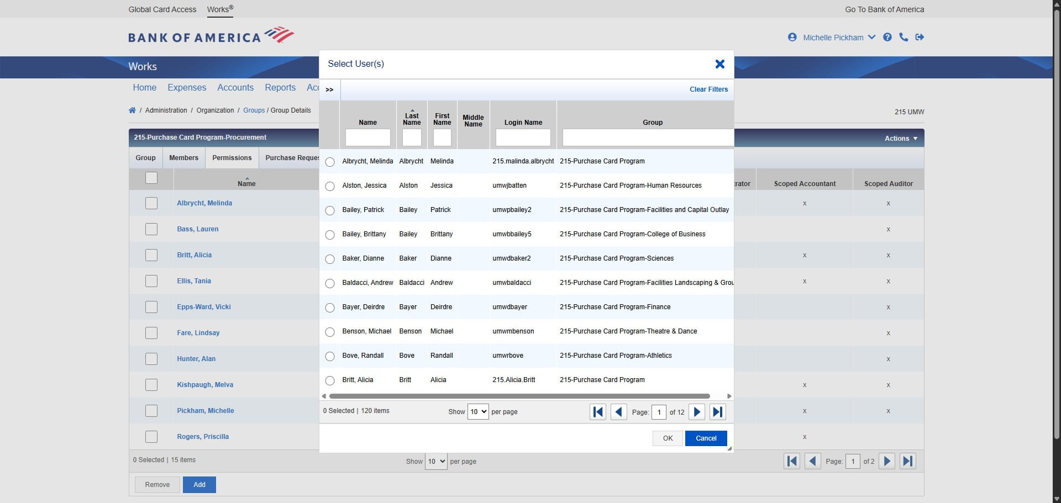Open the Reports menu
Viewport: 1061px width, 503px height.
[x=280, y=87]
